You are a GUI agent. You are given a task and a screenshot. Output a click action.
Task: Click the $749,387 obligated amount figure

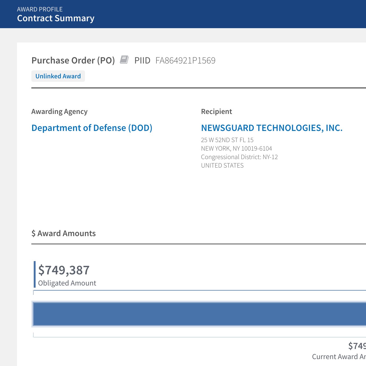click(64, 270)
